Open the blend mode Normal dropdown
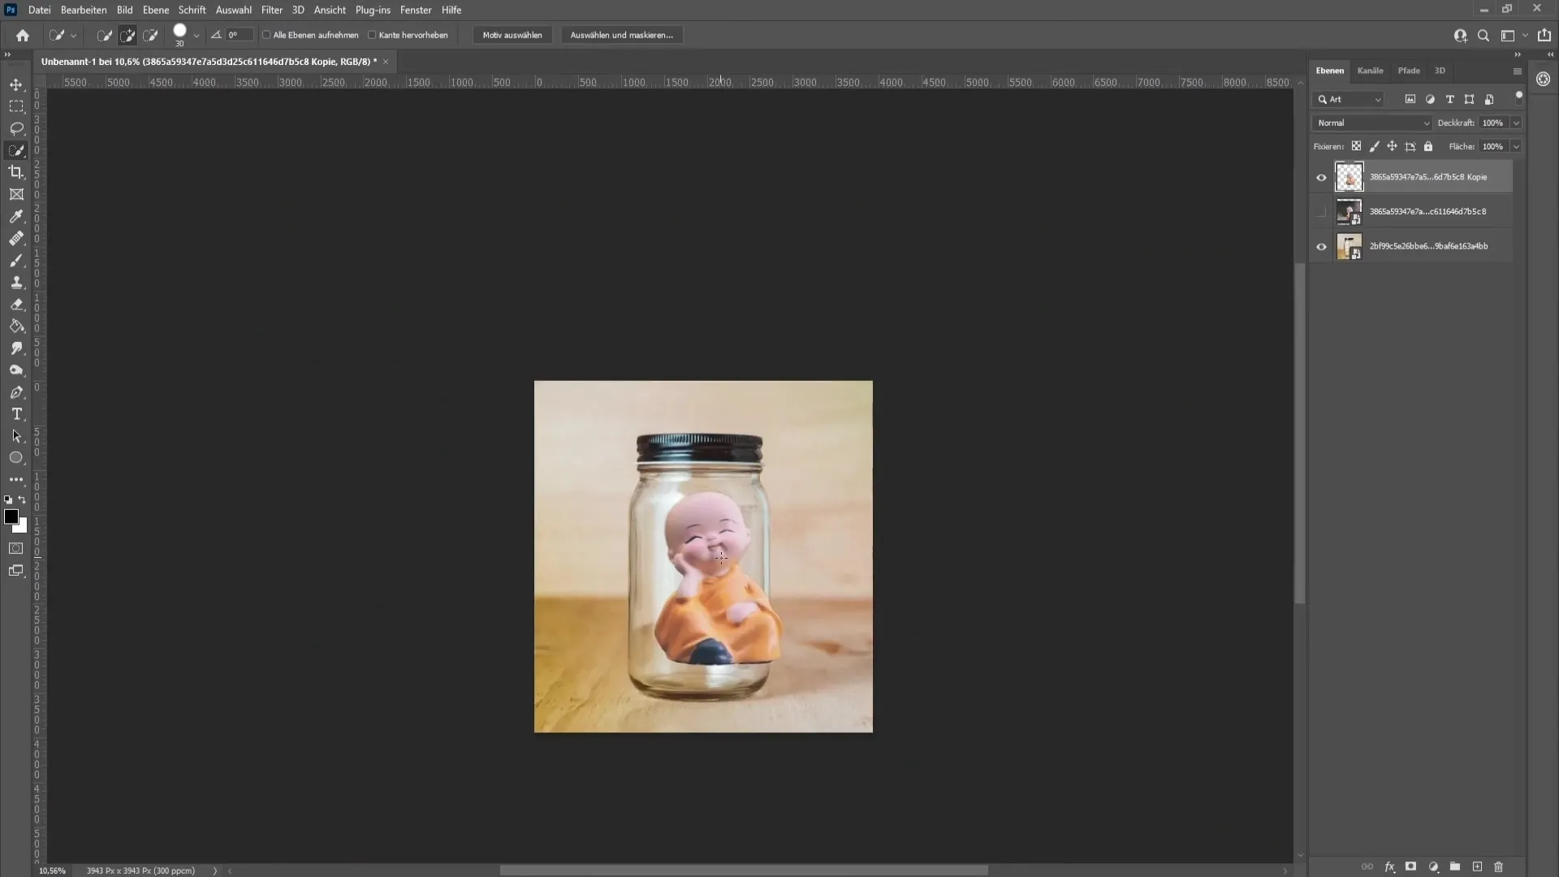1559x877 pixels. click(1372, 123)
